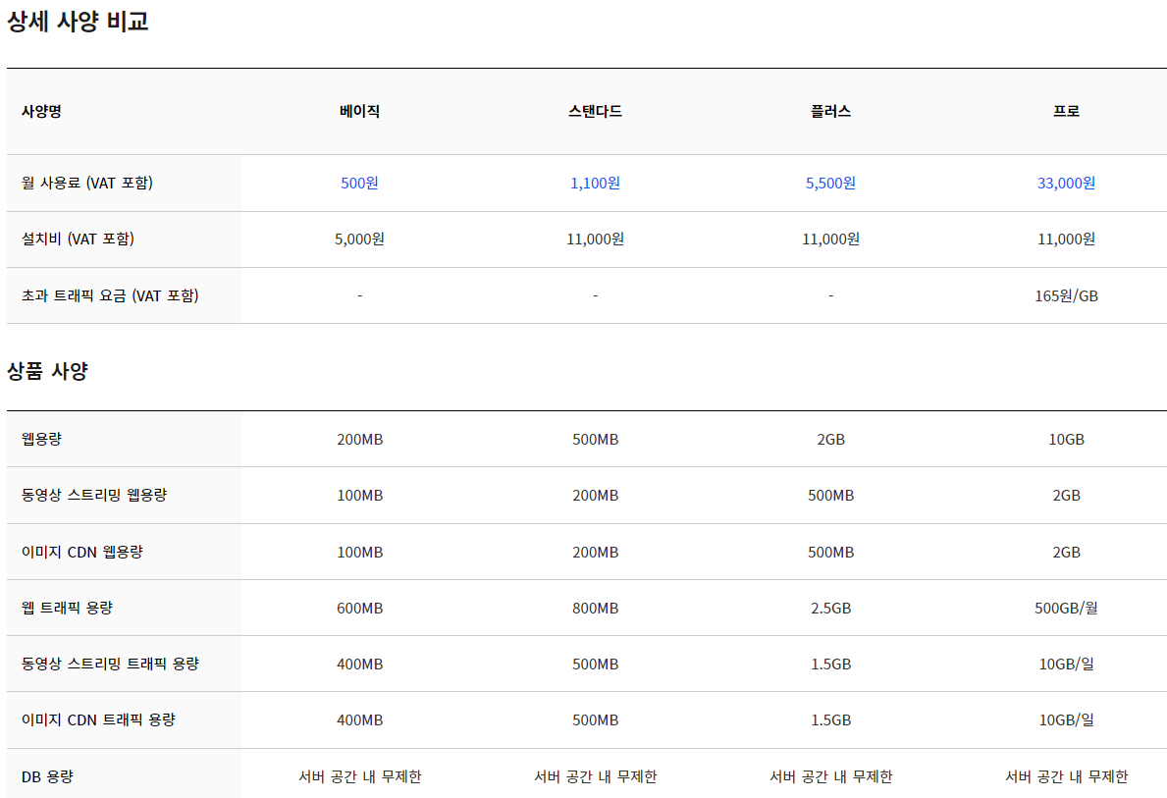Select the Basic plan 5,000원 setup fee
Viewport: 1167px width, 798px height.
pyautogui.click(x=359, y=239)
